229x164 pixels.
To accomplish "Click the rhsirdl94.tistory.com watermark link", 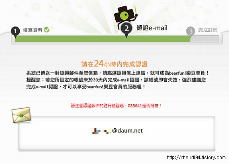I will (x=196, y=158).
